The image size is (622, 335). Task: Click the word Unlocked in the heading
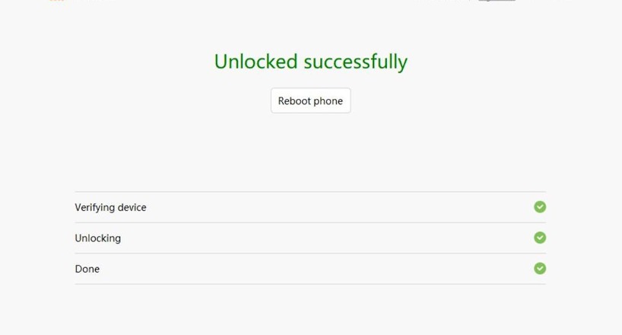pos(255,62)
